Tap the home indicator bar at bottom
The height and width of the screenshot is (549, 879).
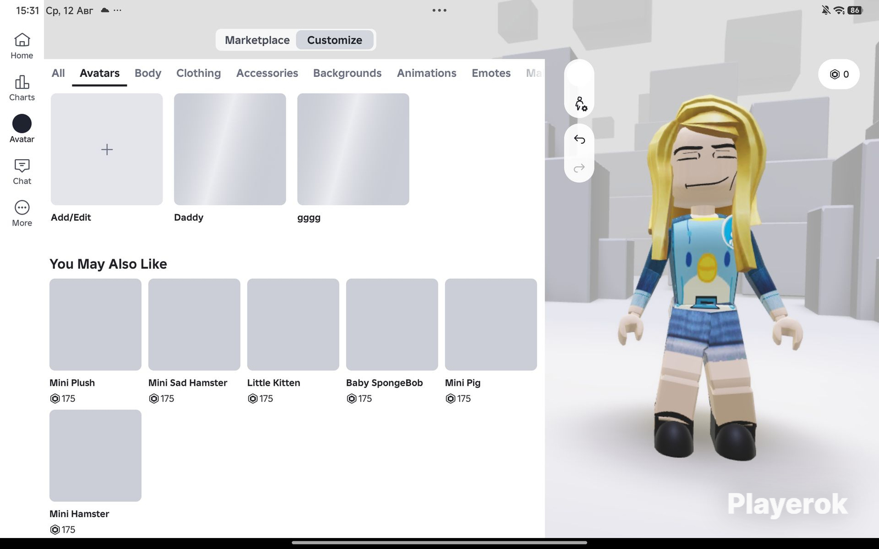tap(439, 543)
